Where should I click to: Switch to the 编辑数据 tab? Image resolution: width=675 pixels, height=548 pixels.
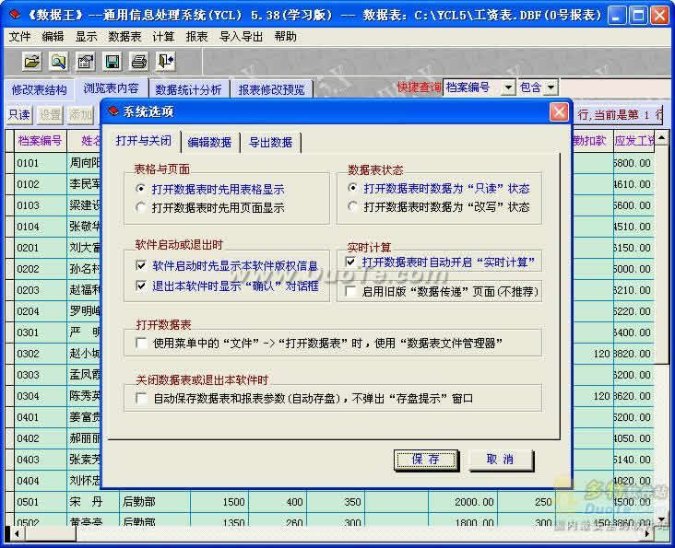[209, 142]
